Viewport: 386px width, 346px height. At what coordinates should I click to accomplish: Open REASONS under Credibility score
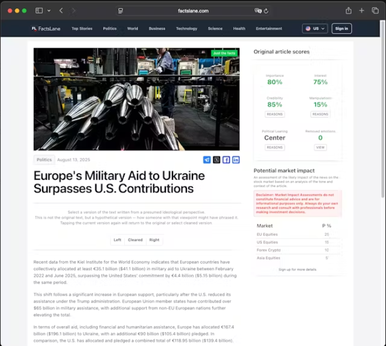click(275, 114)
